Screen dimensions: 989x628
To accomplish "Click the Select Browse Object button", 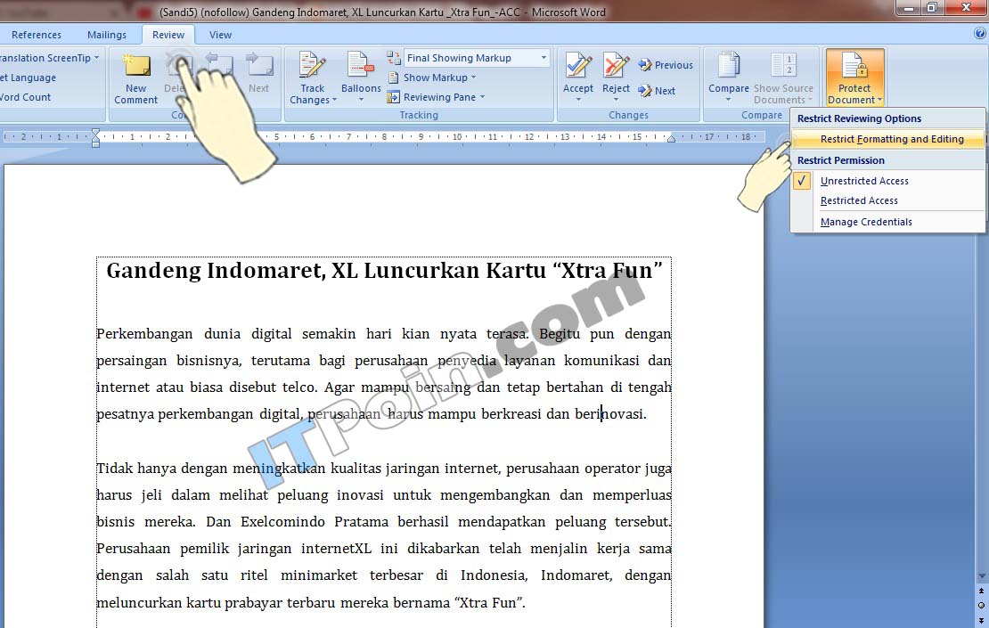I will pos(982,606).
